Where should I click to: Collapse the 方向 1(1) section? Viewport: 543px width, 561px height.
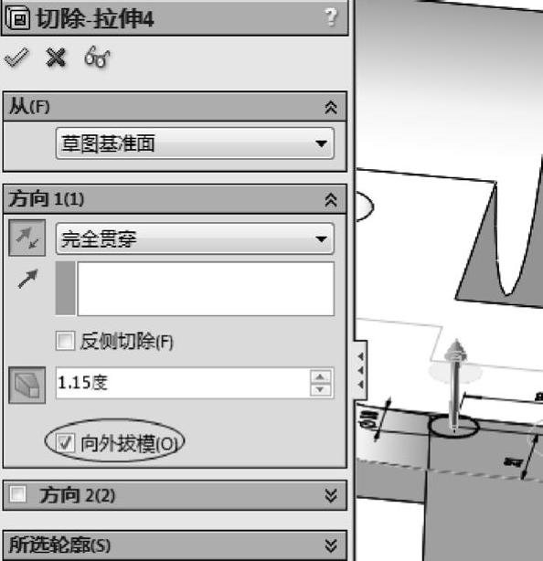click(331, 200)
